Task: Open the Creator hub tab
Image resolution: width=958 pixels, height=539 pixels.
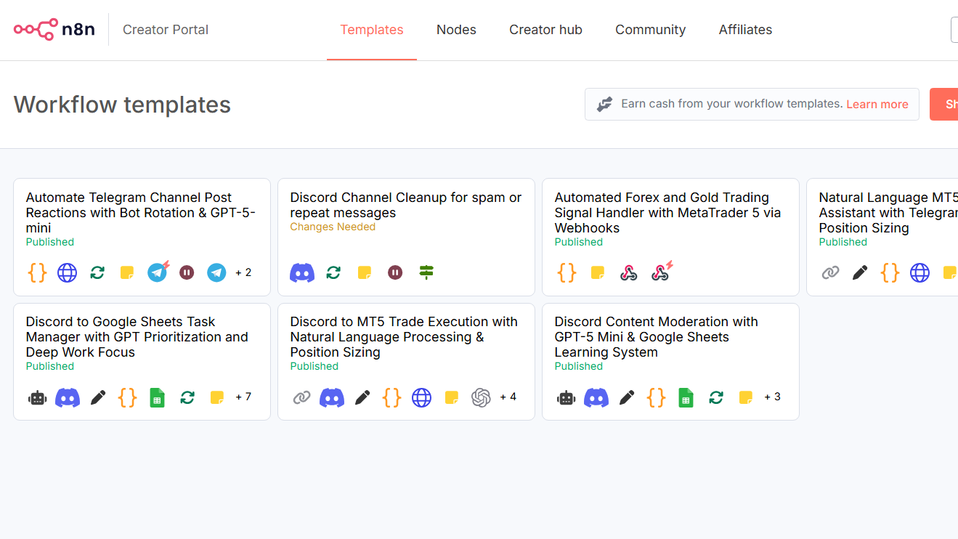Action: [545, 30]
